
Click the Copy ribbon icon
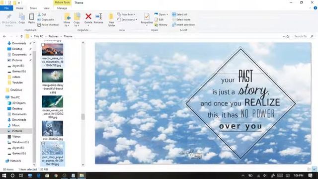point(22,17)
